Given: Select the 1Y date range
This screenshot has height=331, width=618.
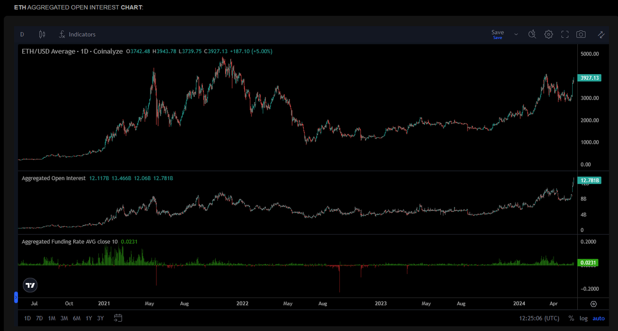Looking at the screenshot, I should pyautogui.click(x=89, y=318).
